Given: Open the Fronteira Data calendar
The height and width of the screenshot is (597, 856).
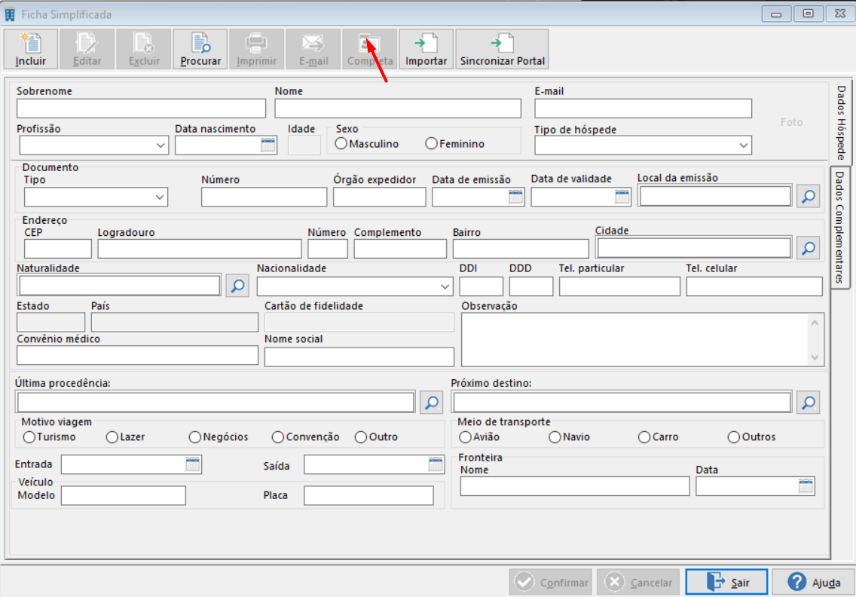Looking at the screenshot, I should point(806,485).
